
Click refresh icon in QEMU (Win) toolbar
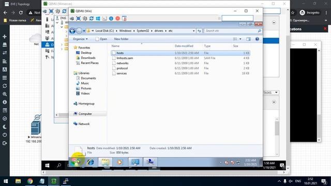[x=92, y=19]
